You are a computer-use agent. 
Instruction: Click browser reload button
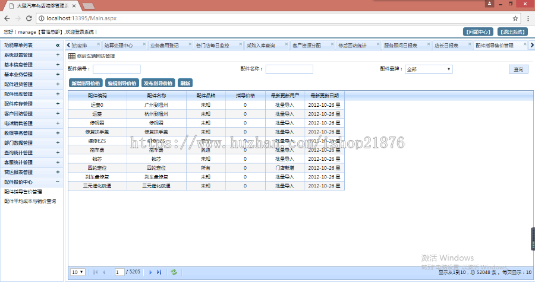tap(29, 18)
